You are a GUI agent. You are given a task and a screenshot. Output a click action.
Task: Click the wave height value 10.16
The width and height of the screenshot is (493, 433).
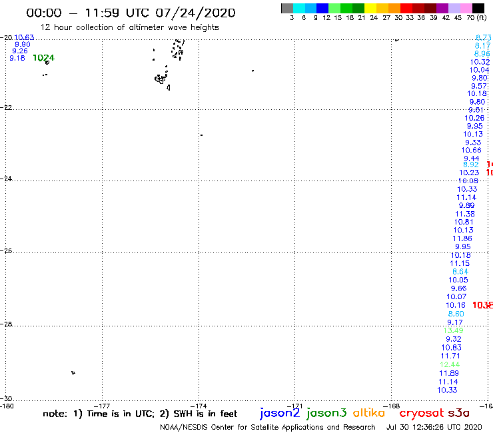[x=456, y=305]
